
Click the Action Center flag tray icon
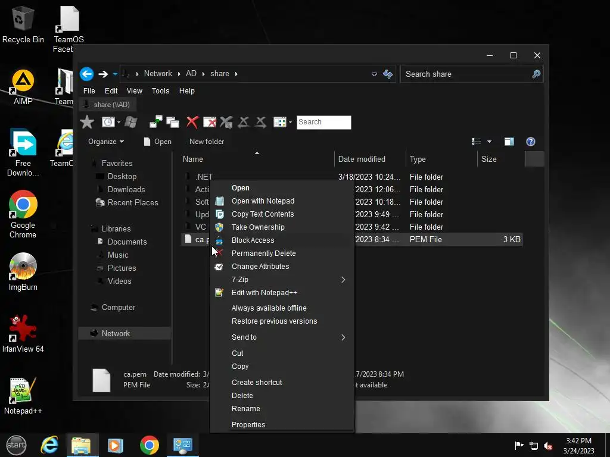[519, 446]
